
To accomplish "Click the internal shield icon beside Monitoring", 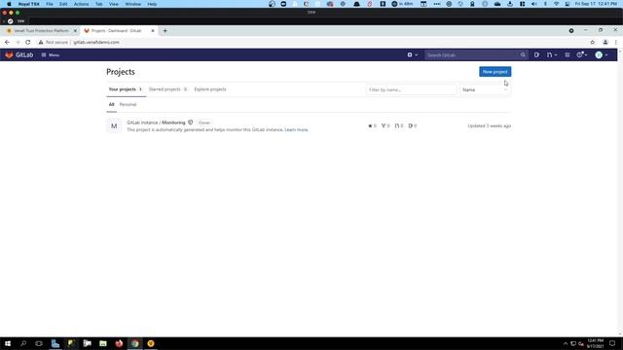I will pyautogui.click(x=191, y=122).
